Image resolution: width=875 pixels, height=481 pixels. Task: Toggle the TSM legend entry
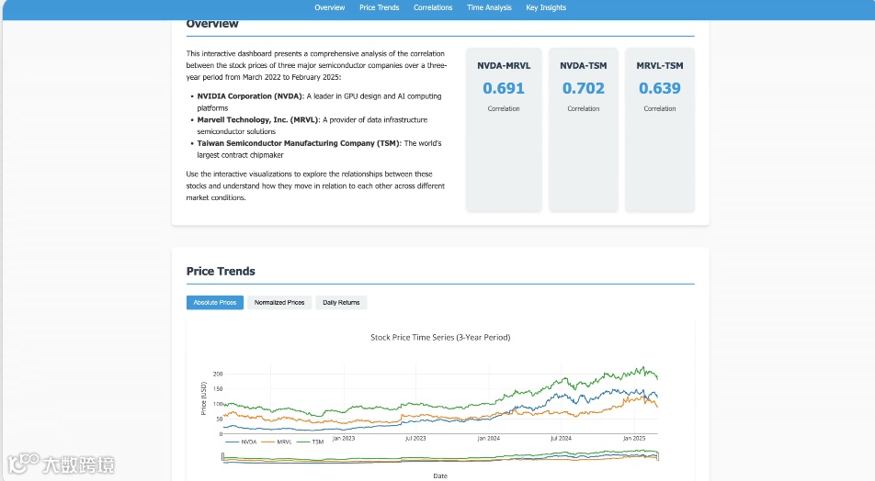tap(311, 442)
